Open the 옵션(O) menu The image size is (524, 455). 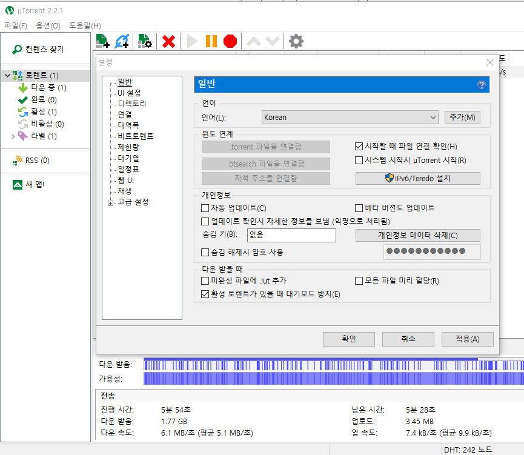(48, 25)
